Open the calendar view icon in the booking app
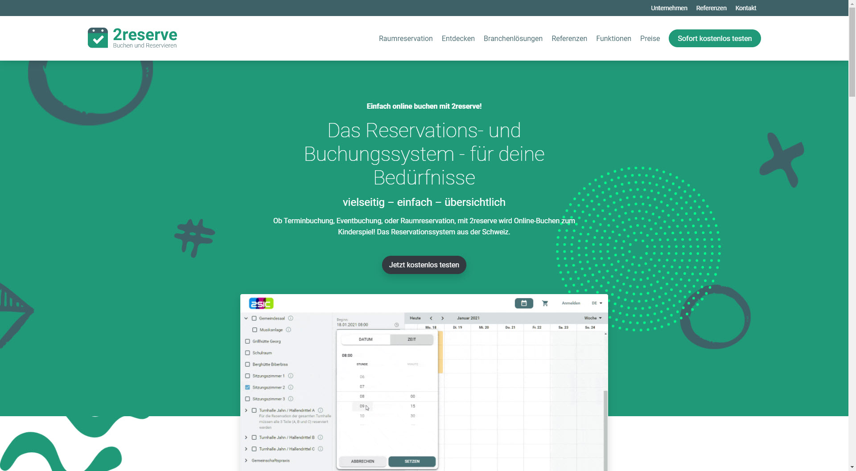This screenshot has height=471, width=856. [x=524, y=303]
